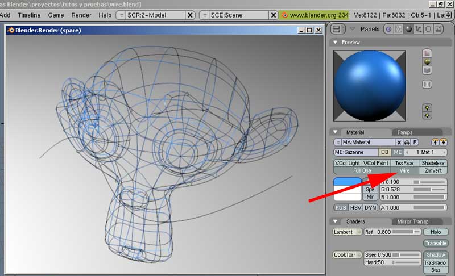Image resolution: width=455 pixels, height=276 pixels.
Task: Open the Editing context square icon
Action: coord(428,29)
